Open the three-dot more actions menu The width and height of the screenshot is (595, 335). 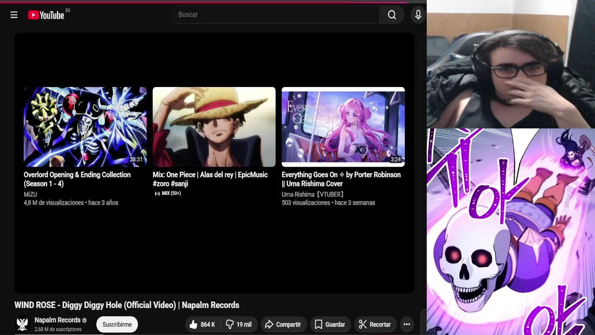coord(407,324)
